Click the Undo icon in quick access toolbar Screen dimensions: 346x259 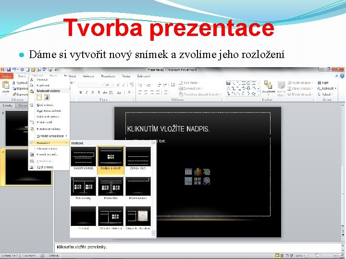coord(14,70)
